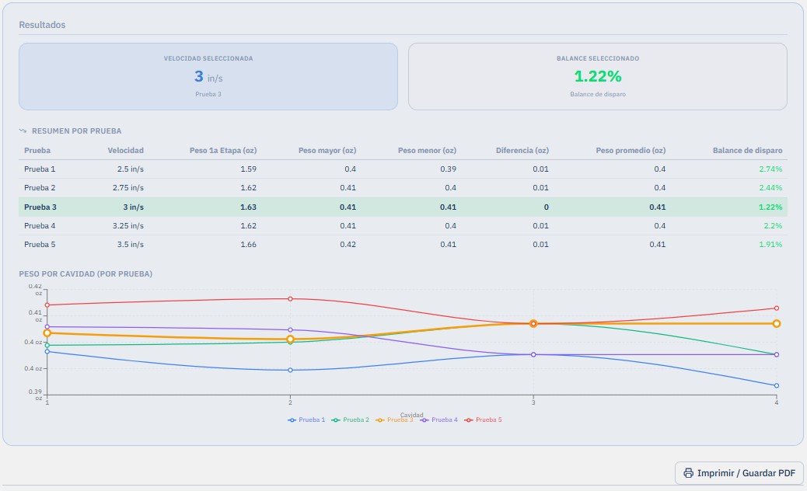The image size is (807, 491).
Task: Click the Peso menor (oz) column header
Action: point(427,151)
